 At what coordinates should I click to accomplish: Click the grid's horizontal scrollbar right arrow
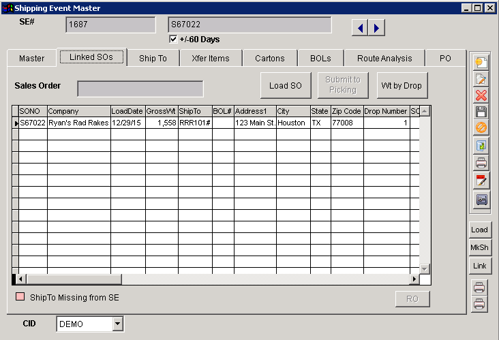tap(413, 279)
